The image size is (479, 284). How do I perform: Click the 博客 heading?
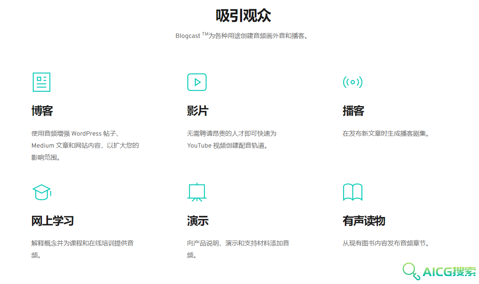[42, 111]
